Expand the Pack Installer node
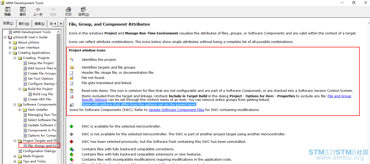 point(20,110)
